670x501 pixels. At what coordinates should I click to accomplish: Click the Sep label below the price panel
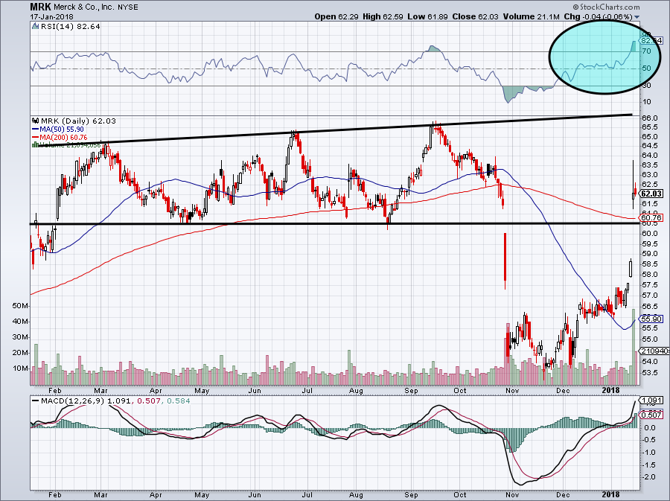point(411,391)
